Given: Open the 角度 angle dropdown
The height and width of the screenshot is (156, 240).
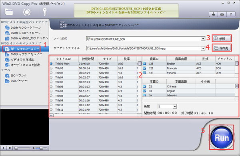Looking at the screenshot, I should click(x=175, y=106).
